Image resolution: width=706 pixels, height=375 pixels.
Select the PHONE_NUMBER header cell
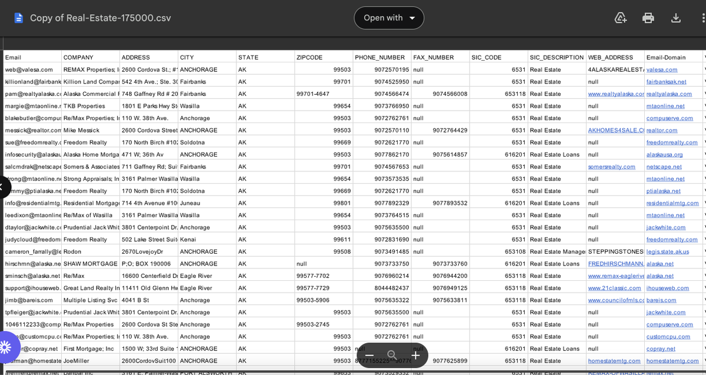coord(382,57)
